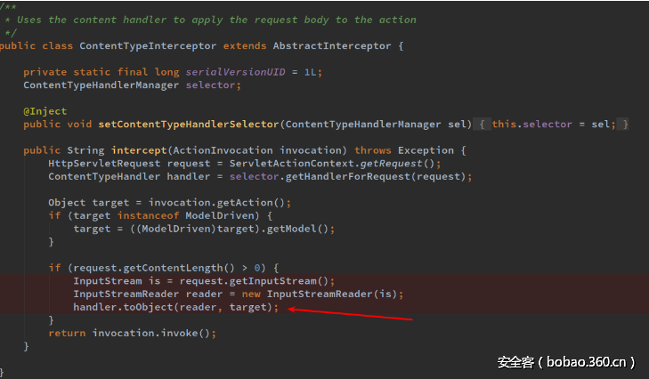Image resolution: width=649 pixels, height=379 pixels.
Task: Click the 'this' keyword in folded body
Action: 504,125
